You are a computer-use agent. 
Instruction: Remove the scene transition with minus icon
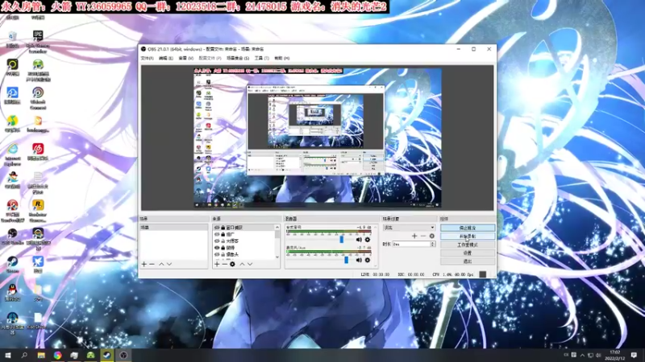pos(422,236)
